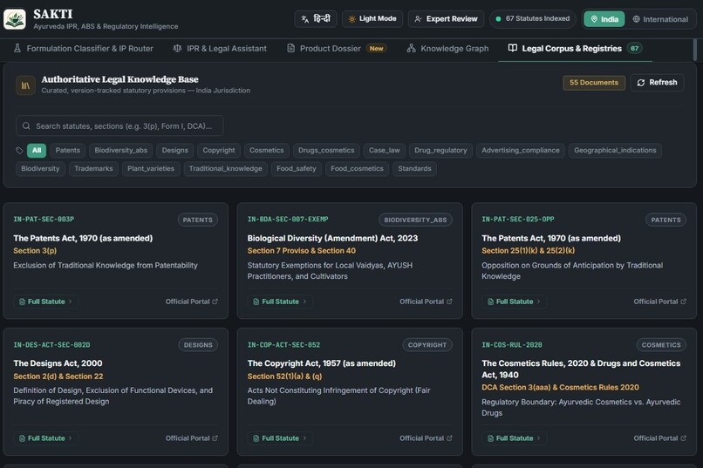703x468 pixels.
Task: Open Official Portal for IN-DES-ACT-SEC-002D card
Action: (x=191, y=438)
